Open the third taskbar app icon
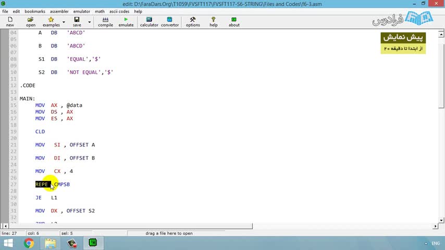This screenshot has height=250, width=445. coord(72,243)
